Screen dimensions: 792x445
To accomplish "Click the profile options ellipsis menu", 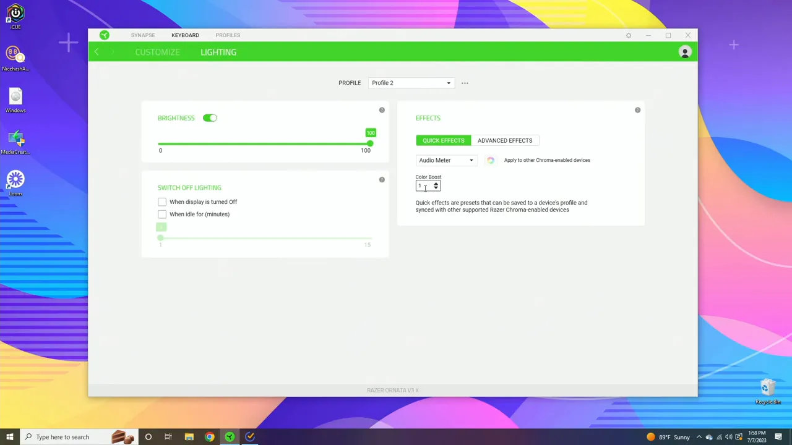I will coord(465,82).
